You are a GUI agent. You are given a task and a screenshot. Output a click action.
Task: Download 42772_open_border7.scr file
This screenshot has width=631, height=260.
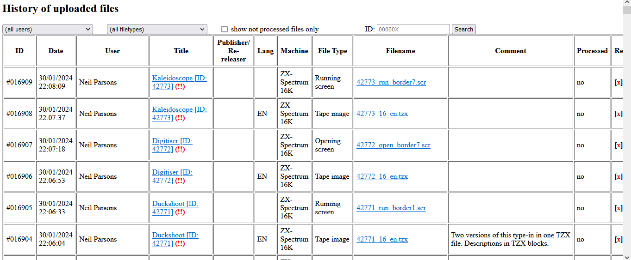[x=393, y=145]
